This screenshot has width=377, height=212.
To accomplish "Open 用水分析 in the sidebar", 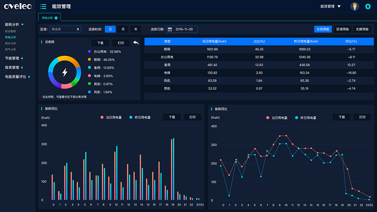I will click(x=10, y=44).
